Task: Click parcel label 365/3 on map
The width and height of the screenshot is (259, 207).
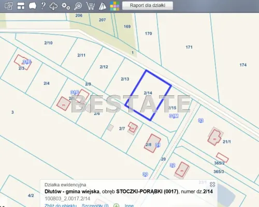Action: pyautogui.click(x=219, y=171)
